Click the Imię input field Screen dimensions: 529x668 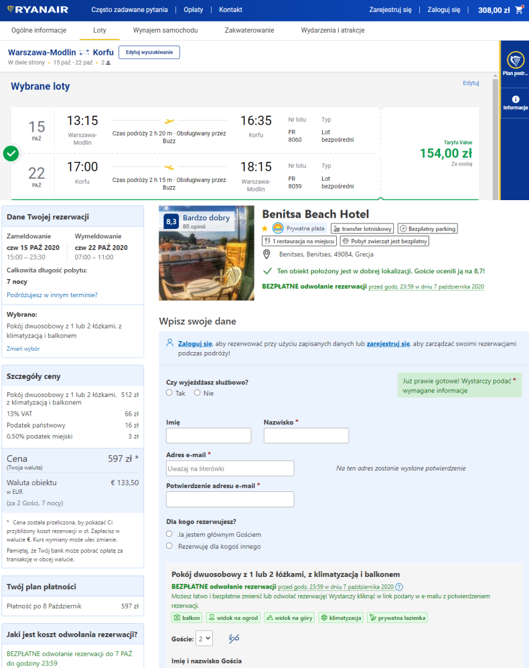(209, 436)
